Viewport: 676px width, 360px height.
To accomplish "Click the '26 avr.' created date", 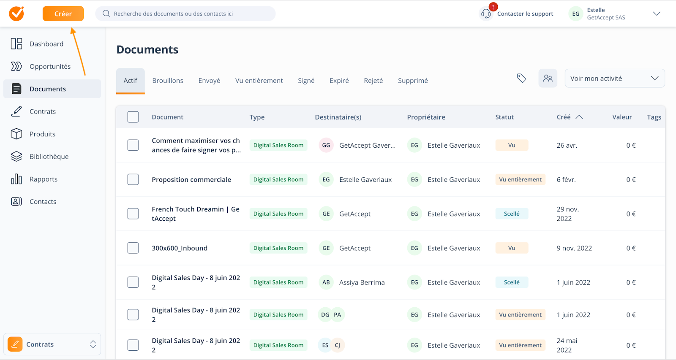I will point(567,145).
